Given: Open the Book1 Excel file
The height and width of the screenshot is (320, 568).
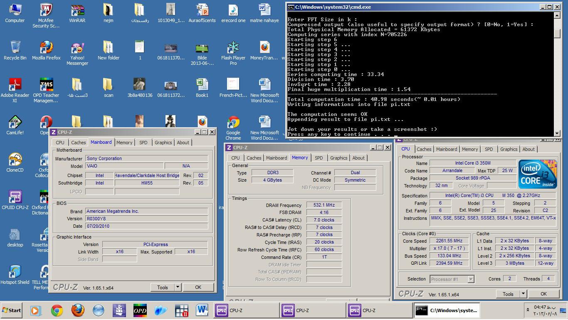Looking at the screenshot, I should pos(202,88).
